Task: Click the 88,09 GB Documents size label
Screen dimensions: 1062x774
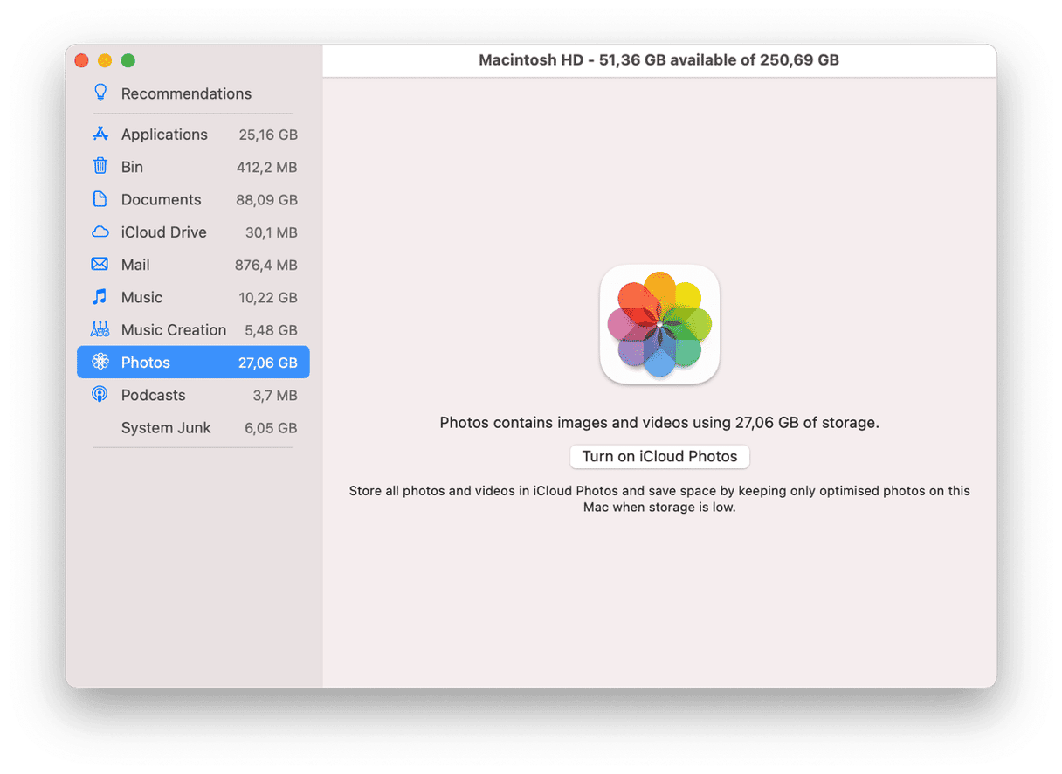Action: (266, 200)
